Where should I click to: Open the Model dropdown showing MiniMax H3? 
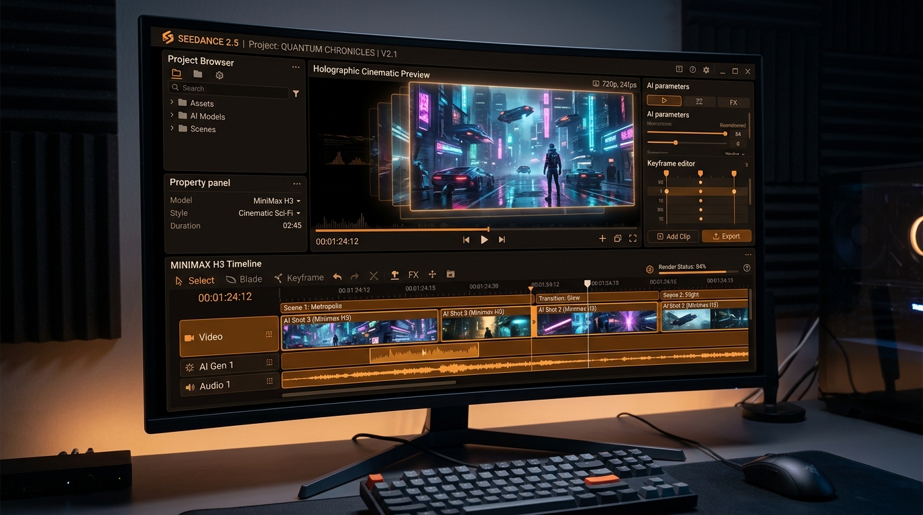pos(277,201)
